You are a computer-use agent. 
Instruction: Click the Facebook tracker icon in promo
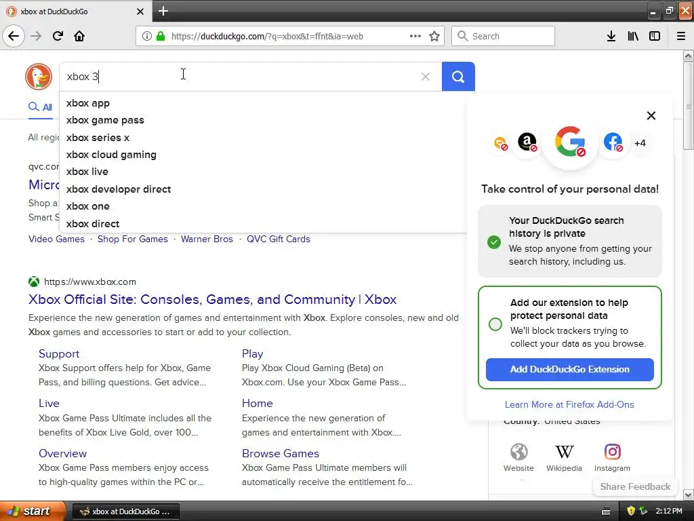[613, 142]
